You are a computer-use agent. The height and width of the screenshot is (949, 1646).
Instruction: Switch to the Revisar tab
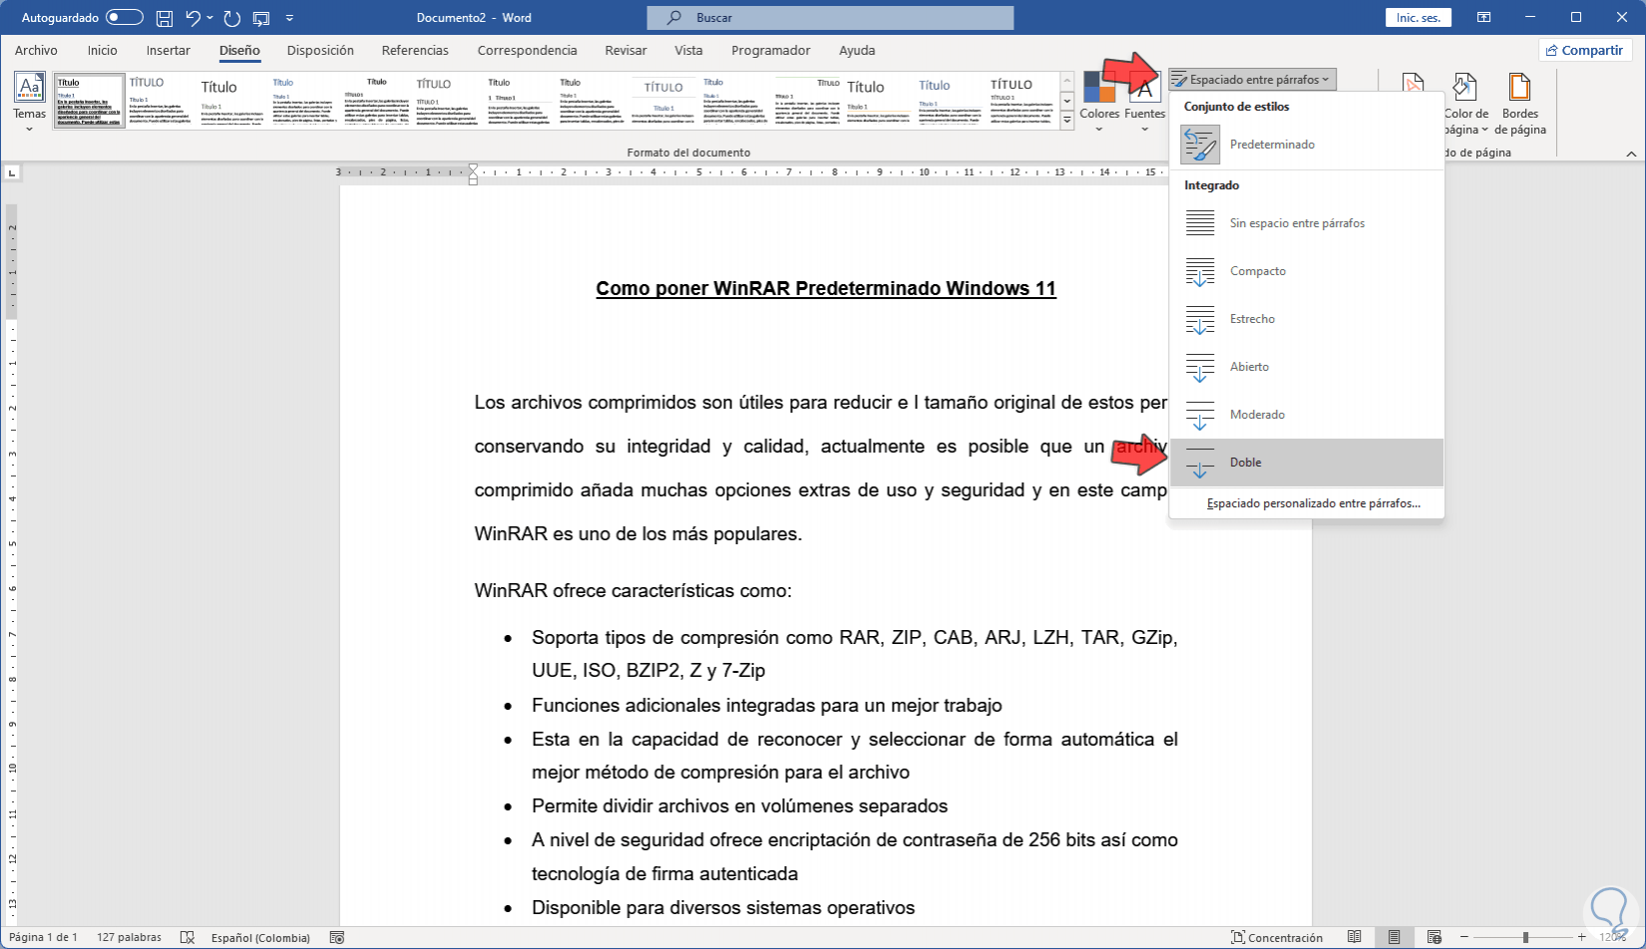pyautogui.click(x=625, y=50)
